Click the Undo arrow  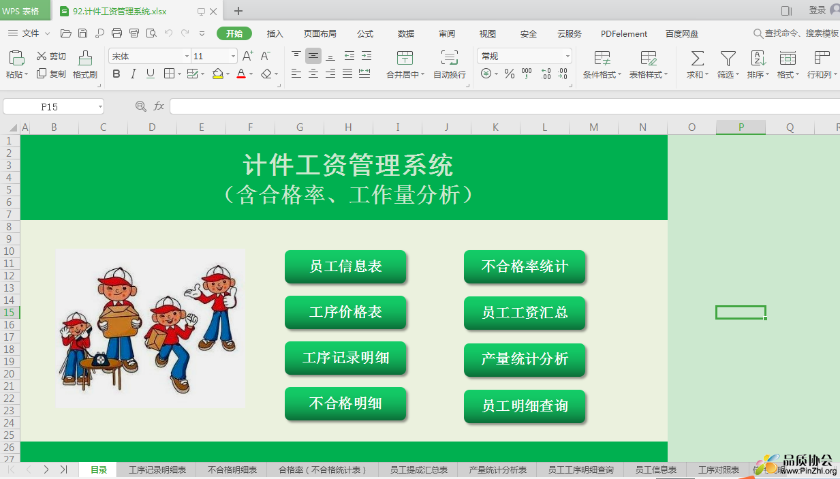pyautogui.click(x=168, y=33)
